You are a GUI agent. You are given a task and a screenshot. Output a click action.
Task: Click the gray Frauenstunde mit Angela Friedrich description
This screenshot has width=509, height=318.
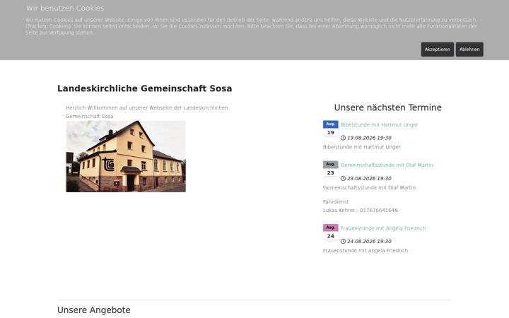tap(365, 250)
